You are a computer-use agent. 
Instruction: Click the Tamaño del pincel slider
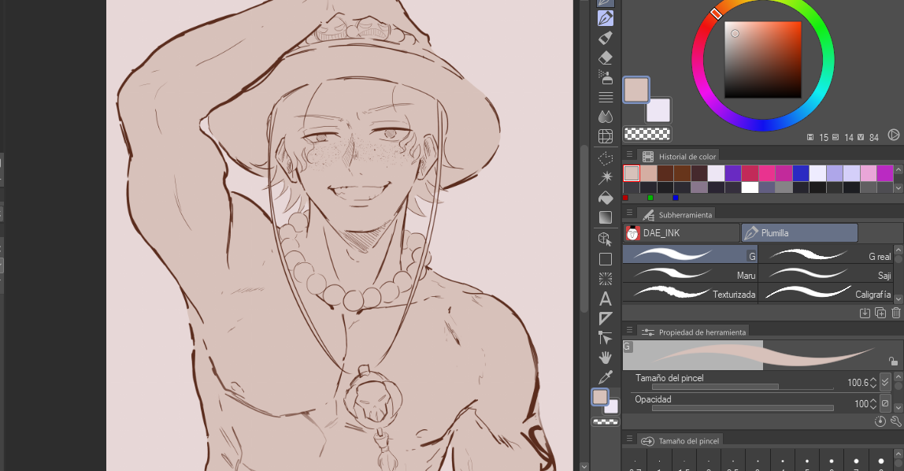click(743, 387)
